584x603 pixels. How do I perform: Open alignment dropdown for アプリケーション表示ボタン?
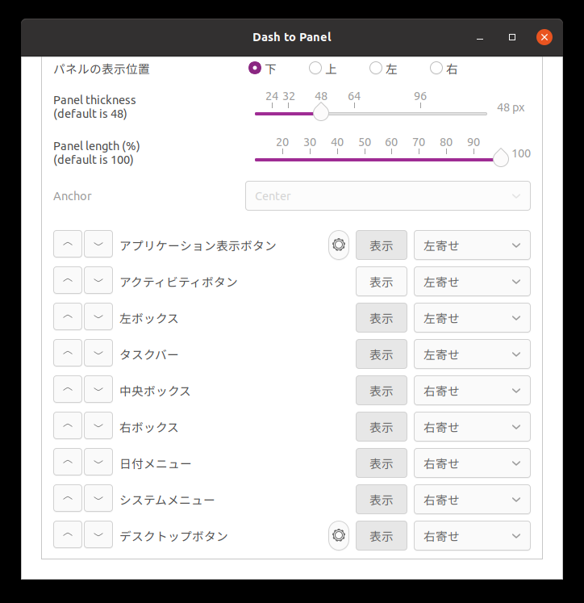click(x=472, y=245)
